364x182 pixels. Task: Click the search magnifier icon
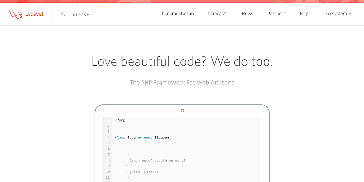[63, 14]
